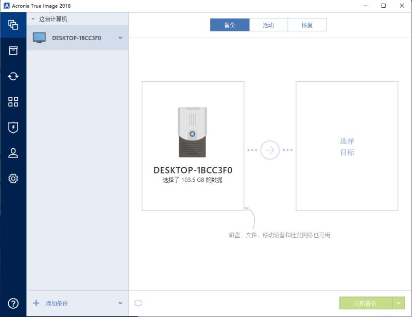Viewport: 412px width, 317px height.
Task: Maximize the Acronis True Image window
Action: point(384,6)
